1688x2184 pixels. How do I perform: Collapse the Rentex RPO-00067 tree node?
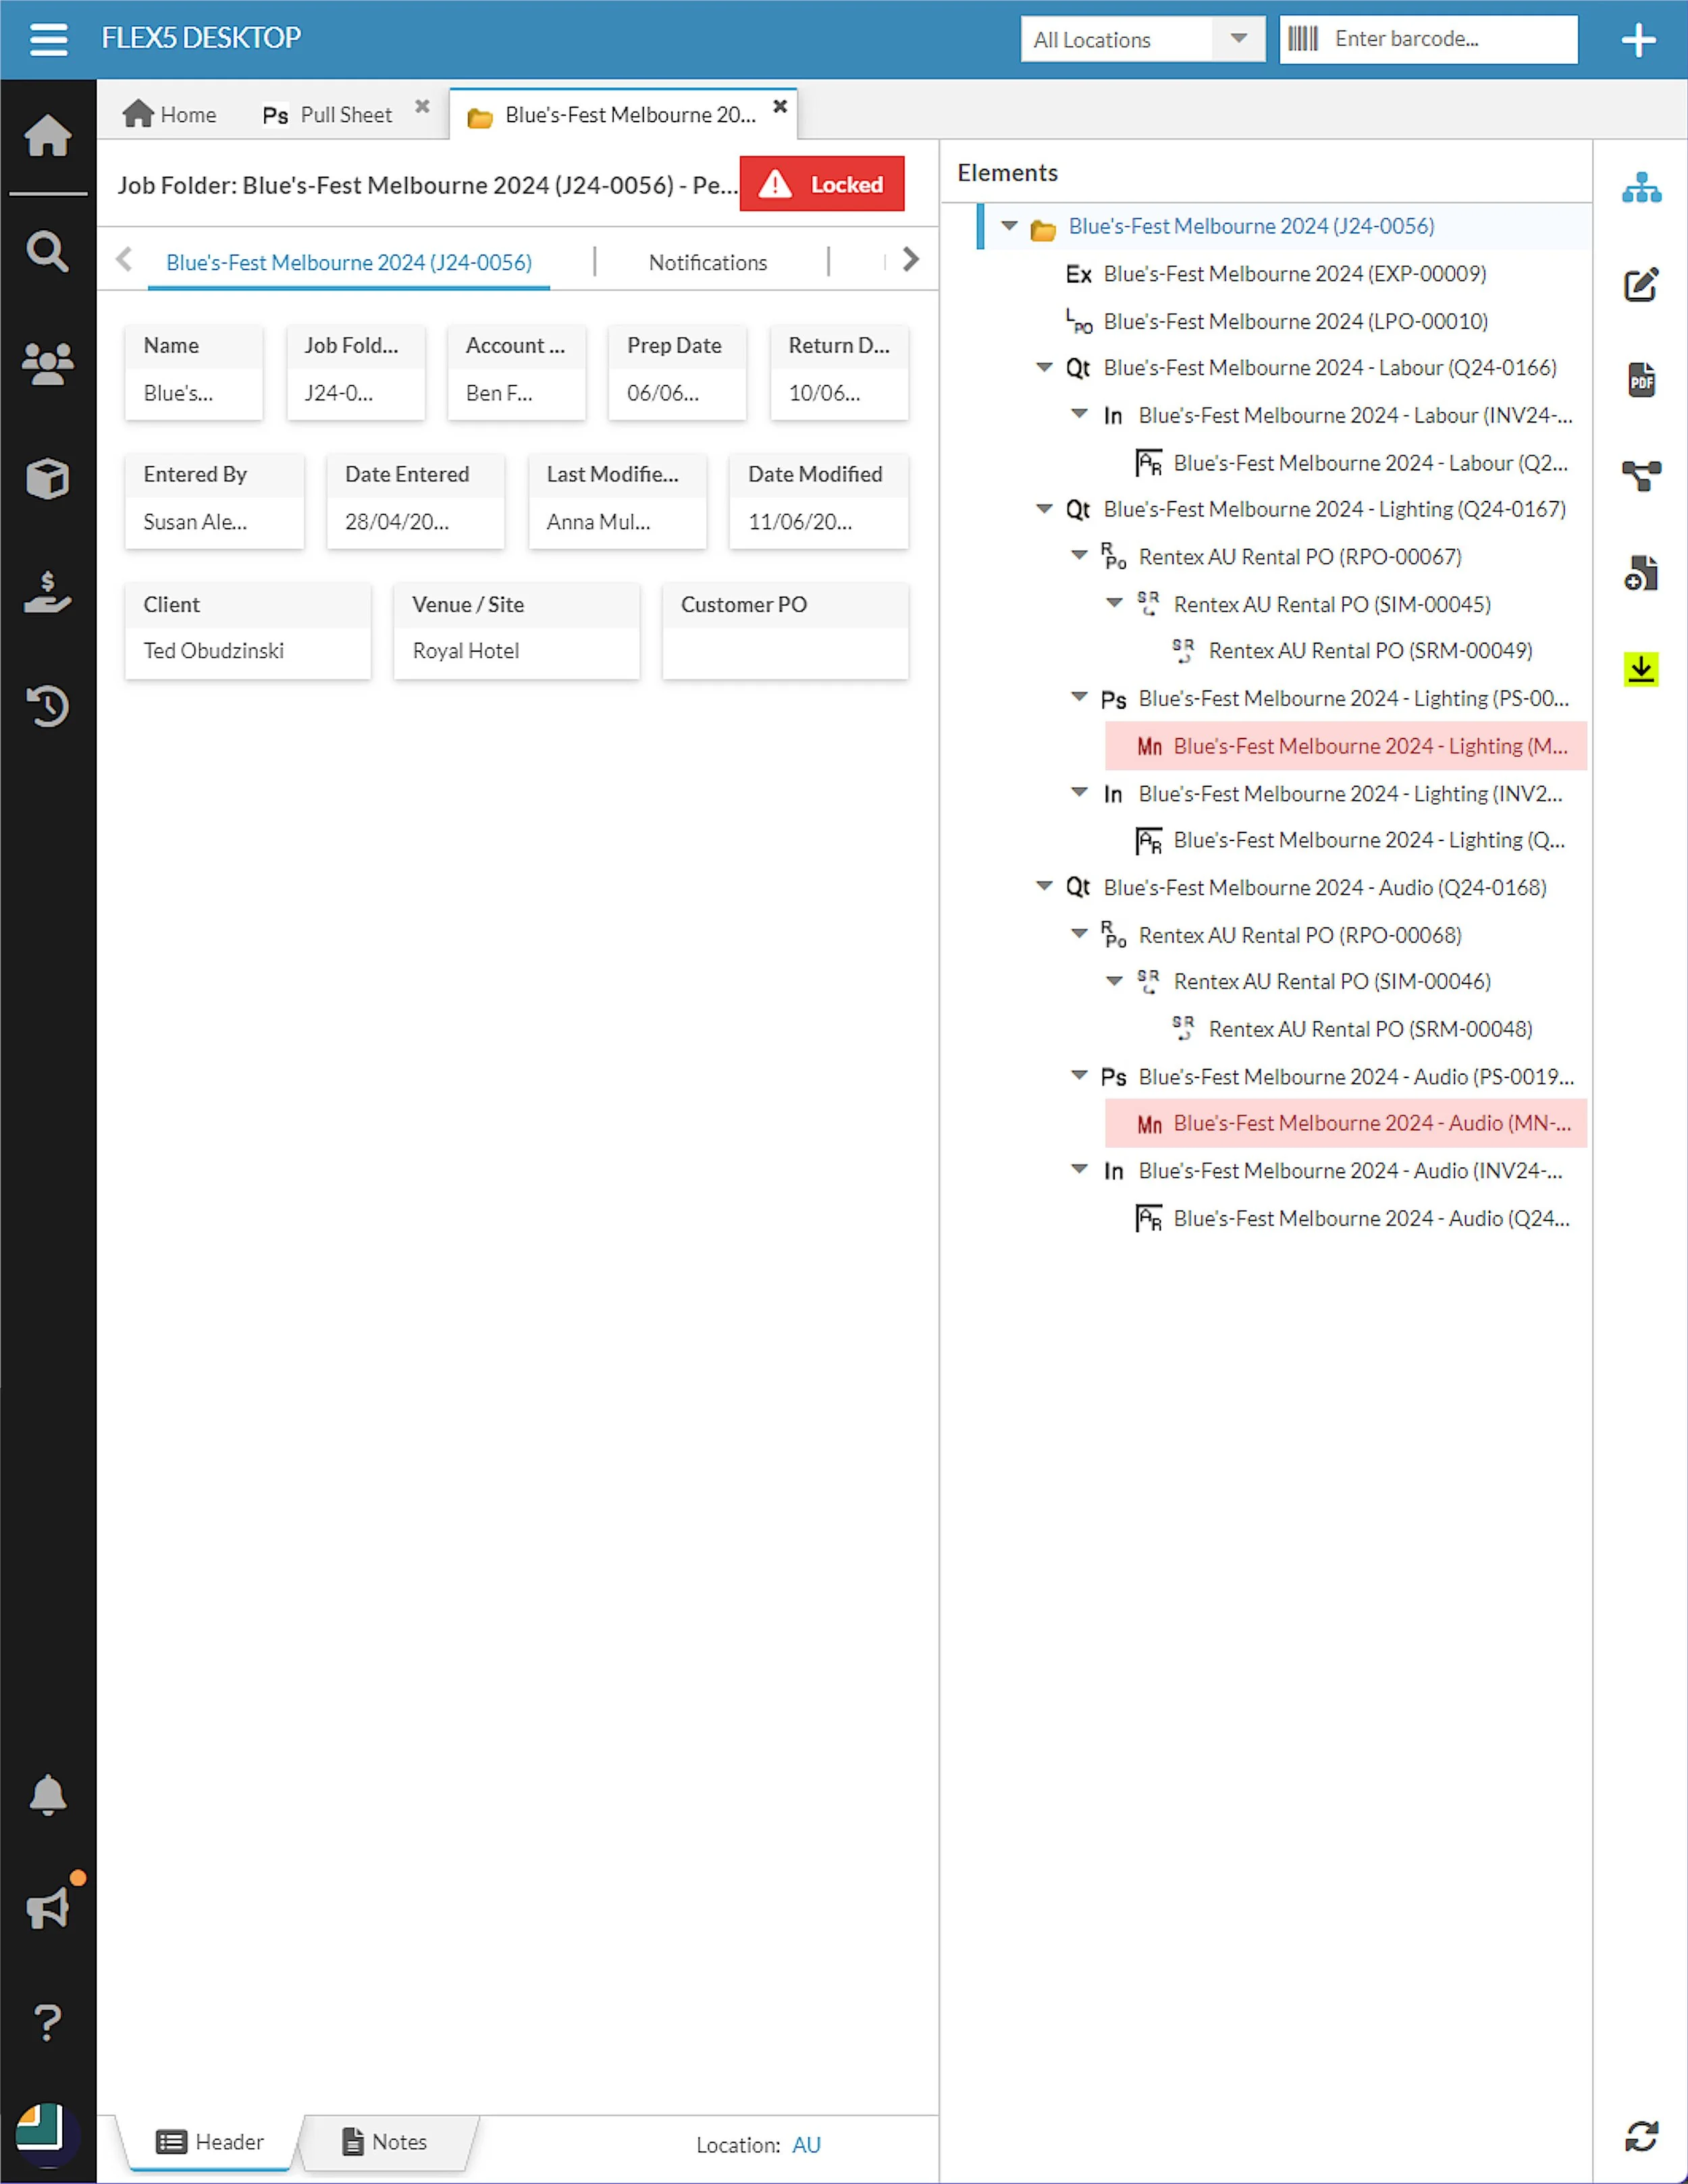(1079, 555)
